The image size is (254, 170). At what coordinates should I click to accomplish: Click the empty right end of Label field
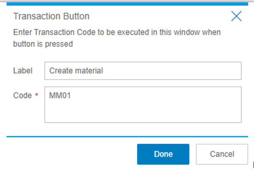(x=209, y=71)
